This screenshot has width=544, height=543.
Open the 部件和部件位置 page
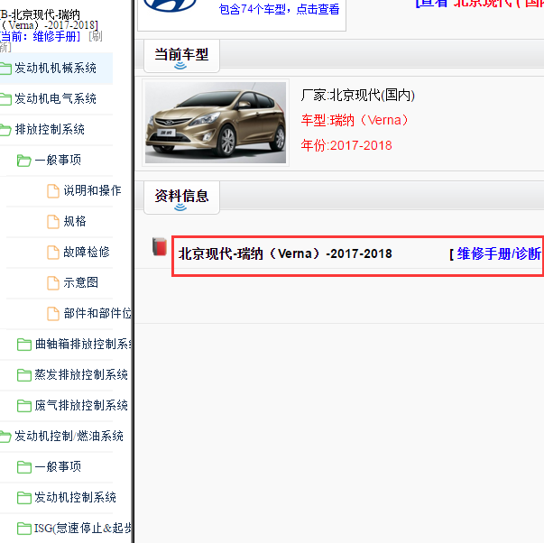point(97,313)
